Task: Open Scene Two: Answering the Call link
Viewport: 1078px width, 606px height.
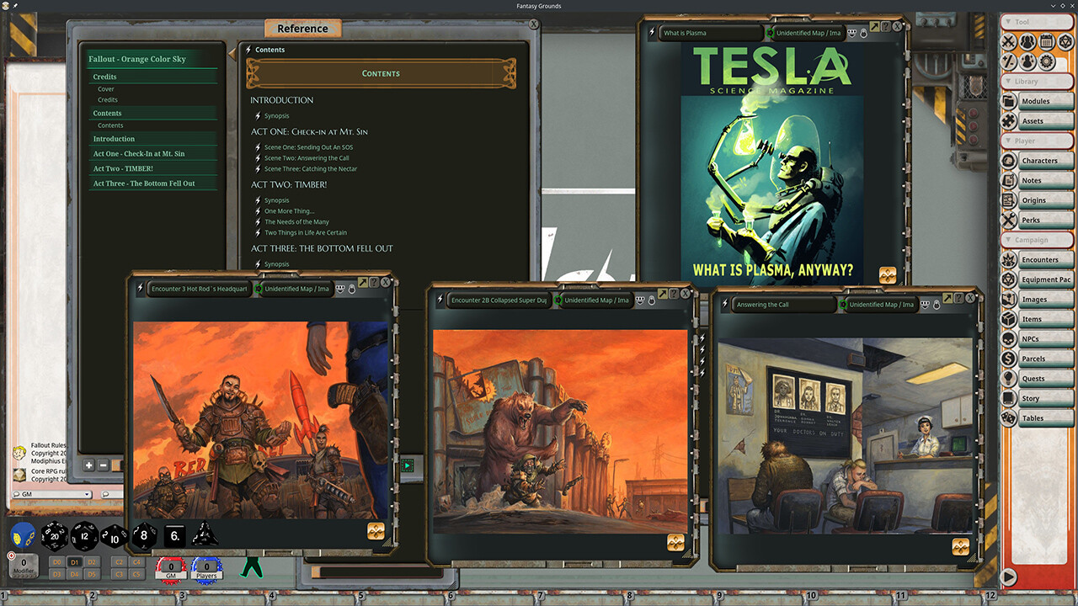Action: pos(307,158)
